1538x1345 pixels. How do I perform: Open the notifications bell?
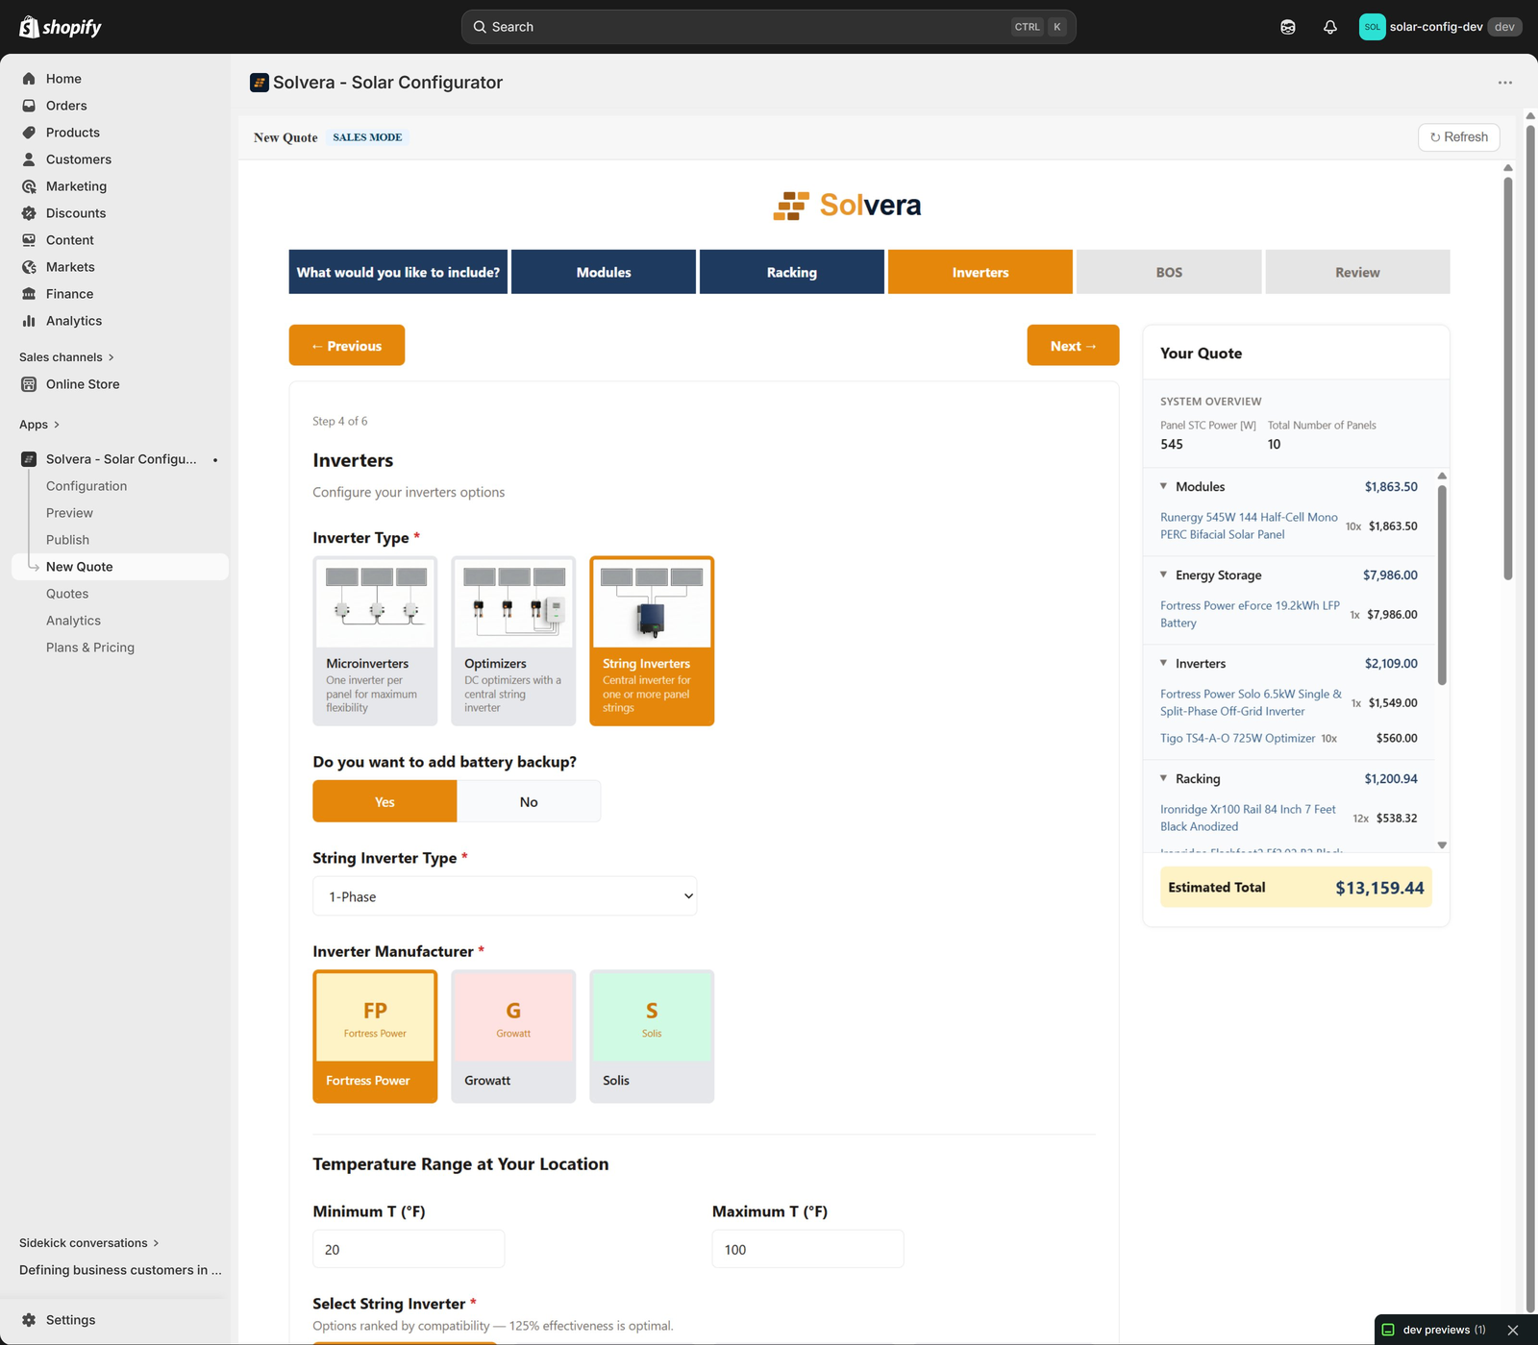1330,27
